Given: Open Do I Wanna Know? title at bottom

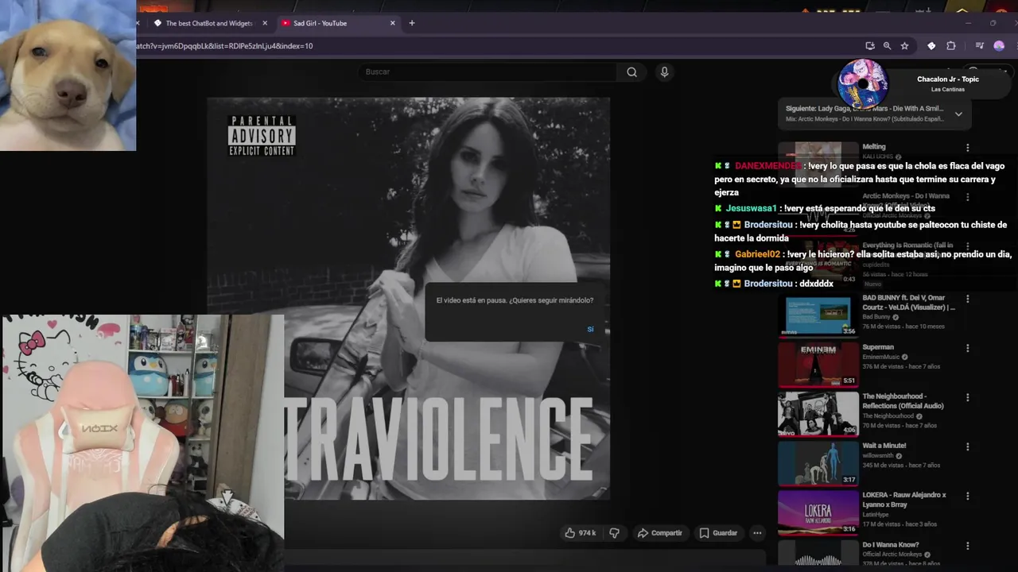Looking at the screenshot, I should tap(891, 545).
